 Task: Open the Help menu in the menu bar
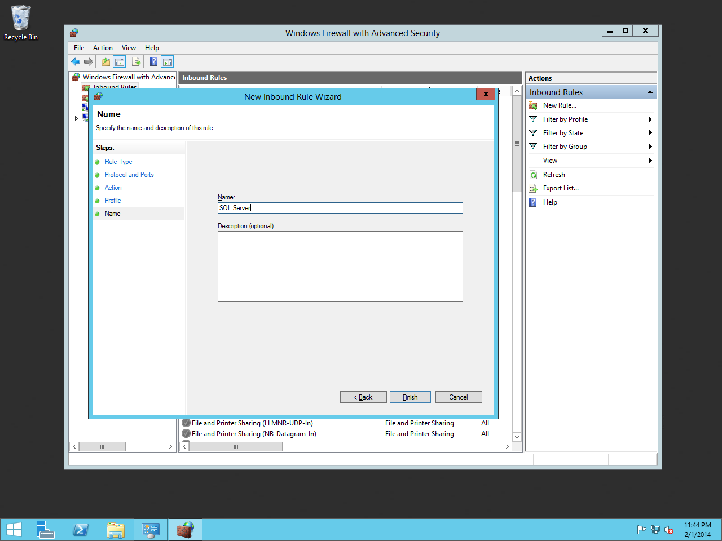pyautogui.click(x=152, y=48)
